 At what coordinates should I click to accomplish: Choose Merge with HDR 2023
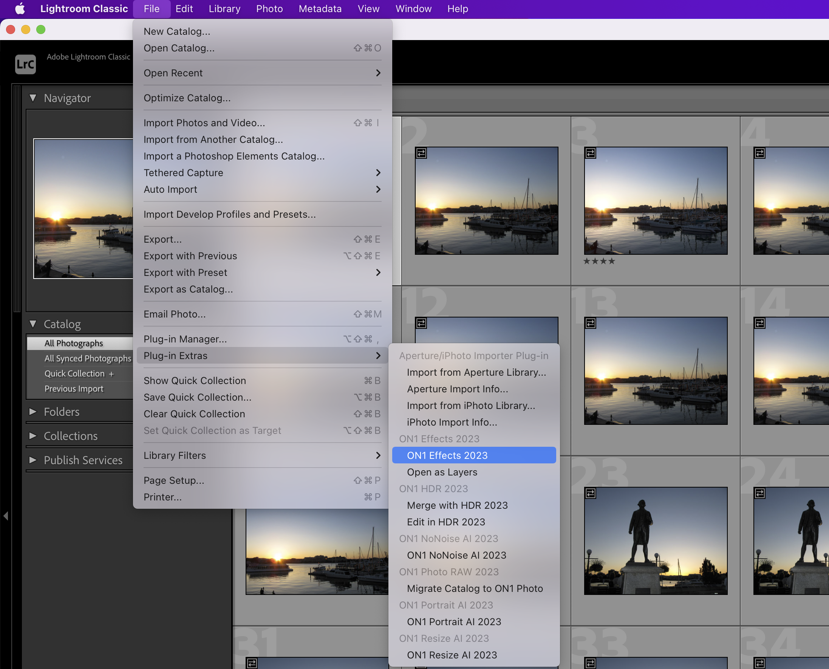(474, 505)
